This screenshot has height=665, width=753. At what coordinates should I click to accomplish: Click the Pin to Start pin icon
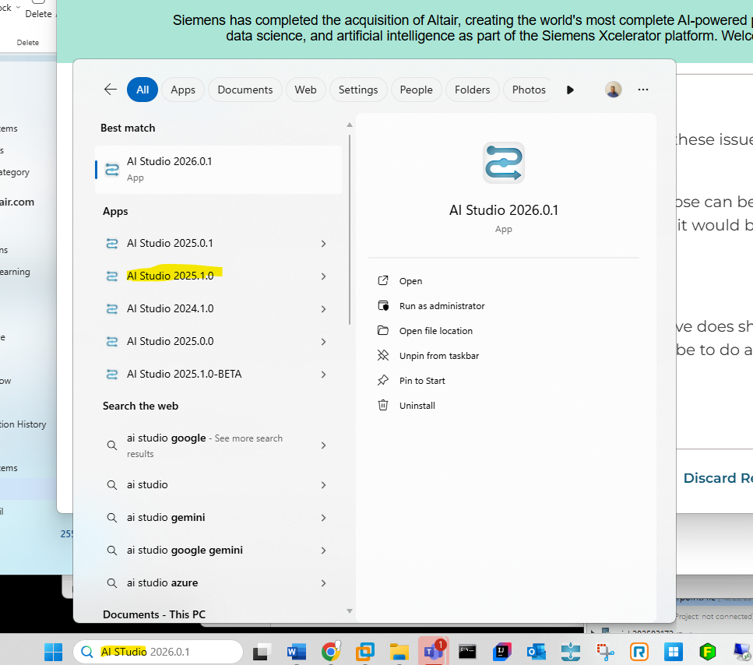(x=383, y=381)
